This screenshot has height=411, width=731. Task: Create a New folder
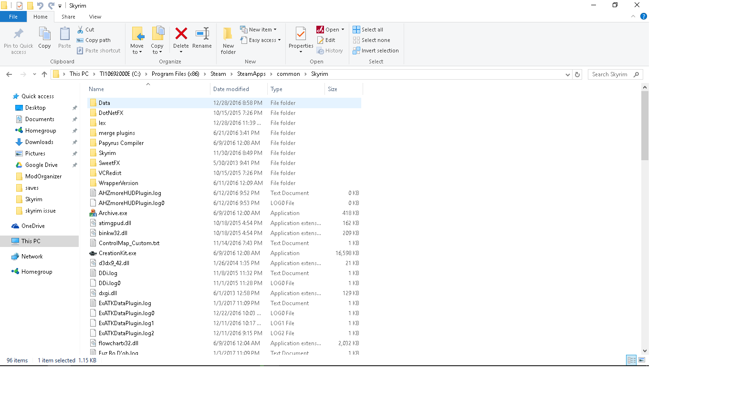[228, 41]
